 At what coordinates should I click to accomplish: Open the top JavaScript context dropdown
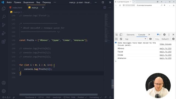click(136, 39)
